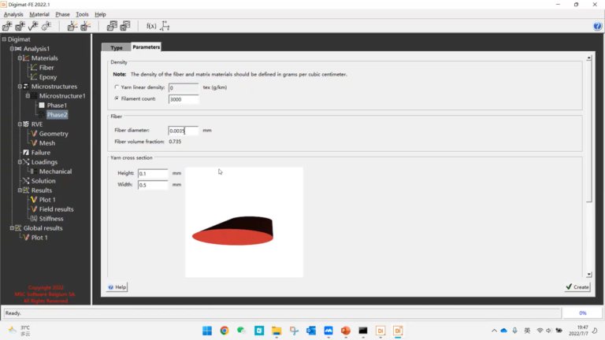Click the Create button

point(577,286)
